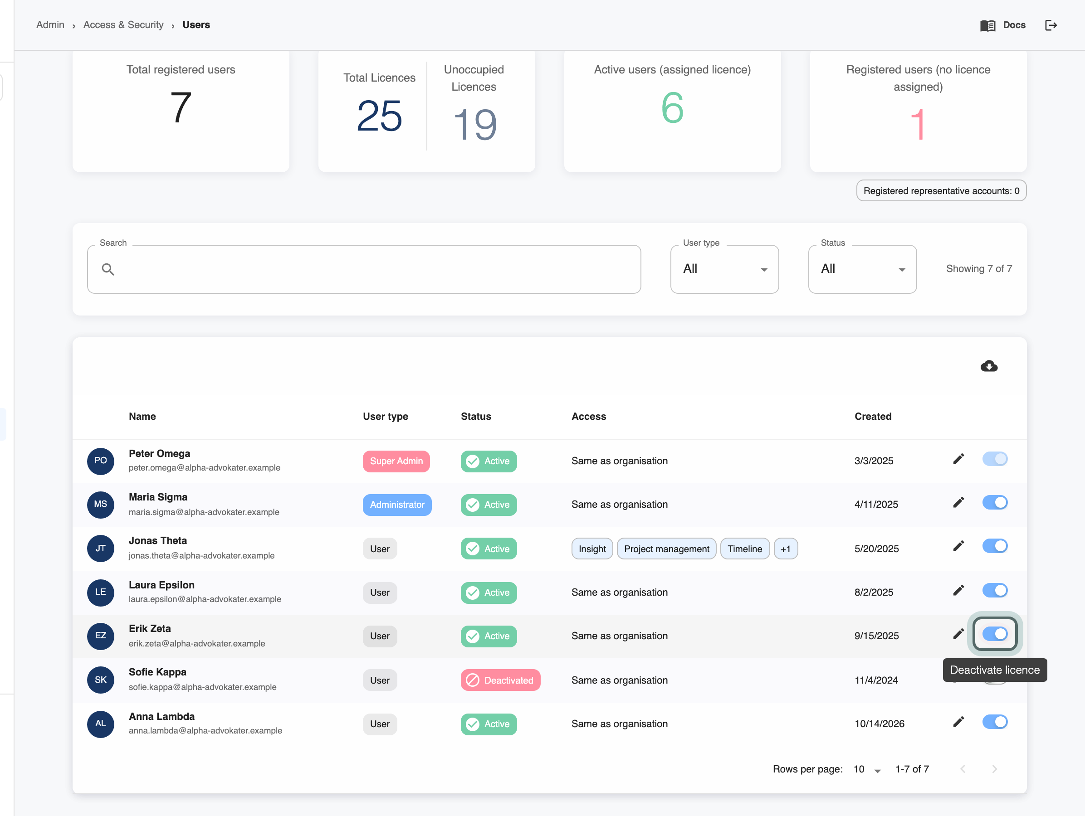Expand Jonas Theta's +1 access chip
Viewport: 1085px width, 816px height.
pyautogui.click(x=785, y=549)
